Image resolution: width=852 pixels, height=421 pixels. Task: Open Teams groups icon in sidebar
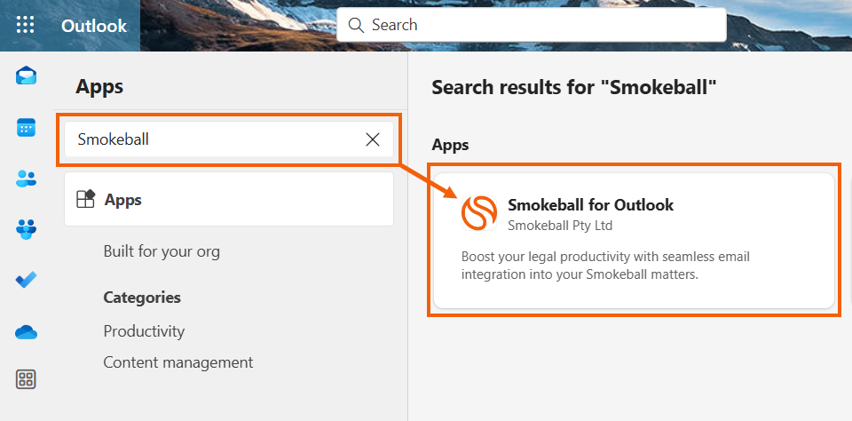[x=26, y=229]
